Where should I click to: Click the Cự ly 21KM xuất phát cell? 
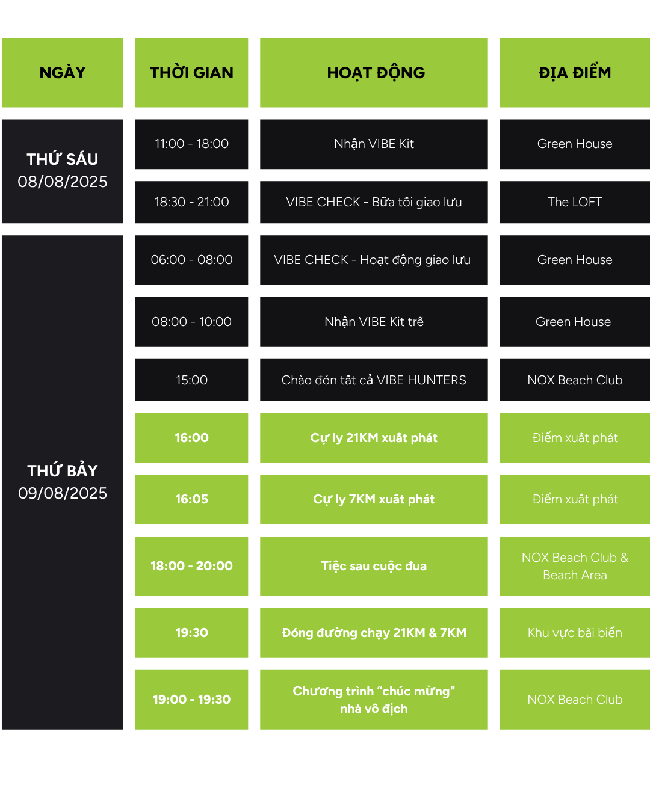click(374, 438)
